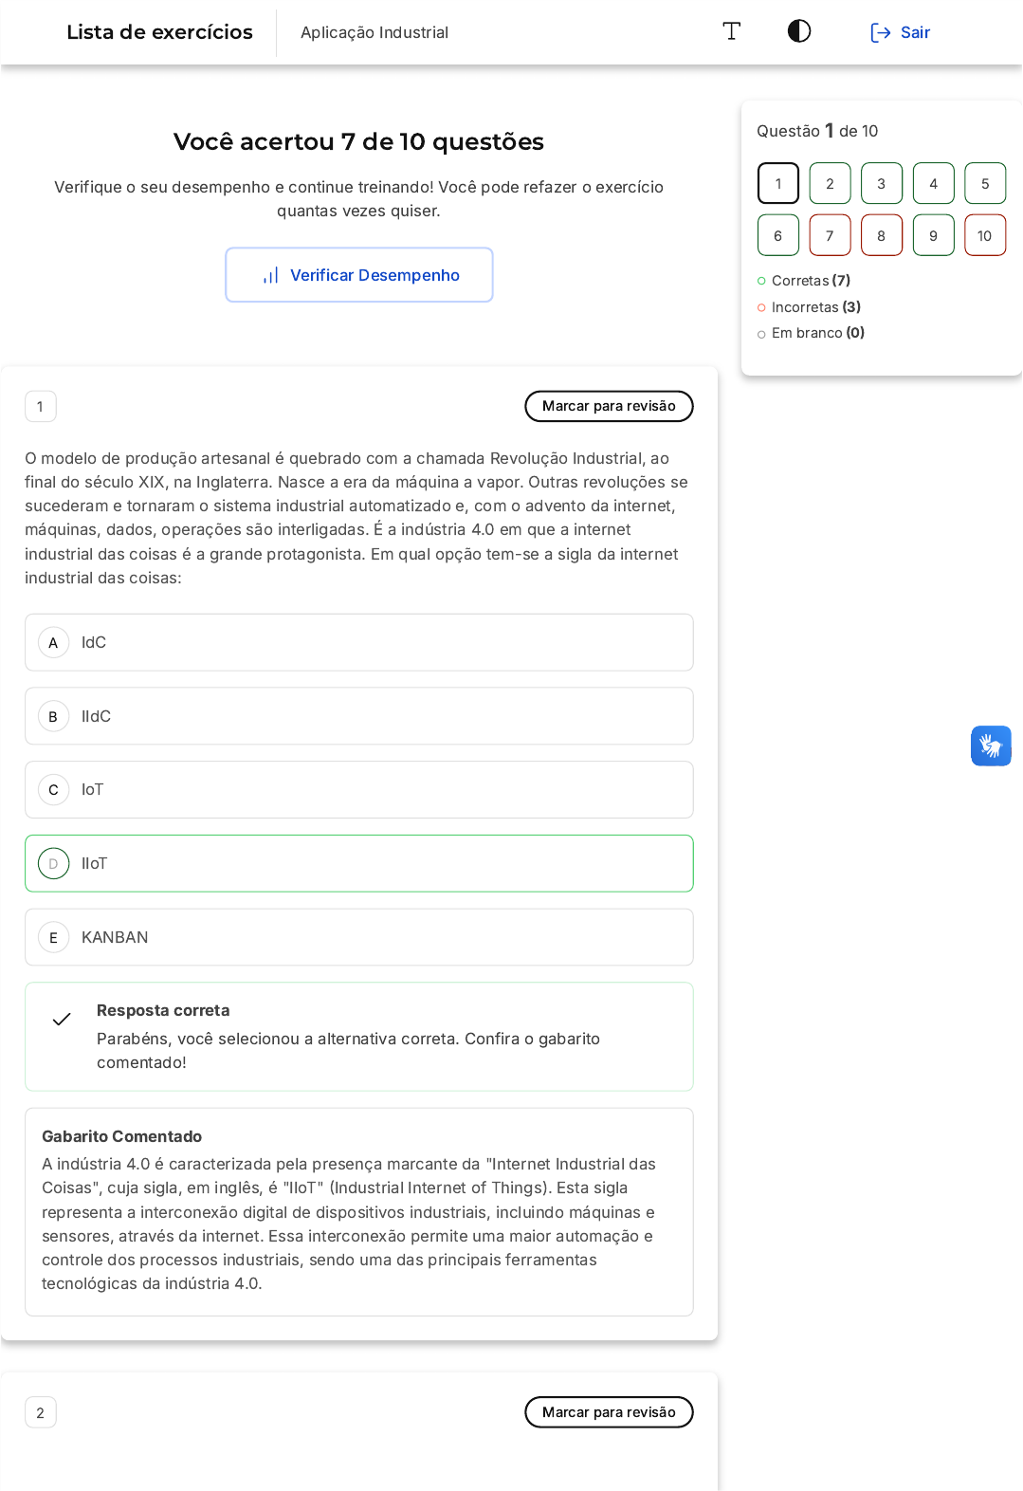1023x1491 pixels.
Task: Select answer option D IIoT
Action: pos(359,863)
